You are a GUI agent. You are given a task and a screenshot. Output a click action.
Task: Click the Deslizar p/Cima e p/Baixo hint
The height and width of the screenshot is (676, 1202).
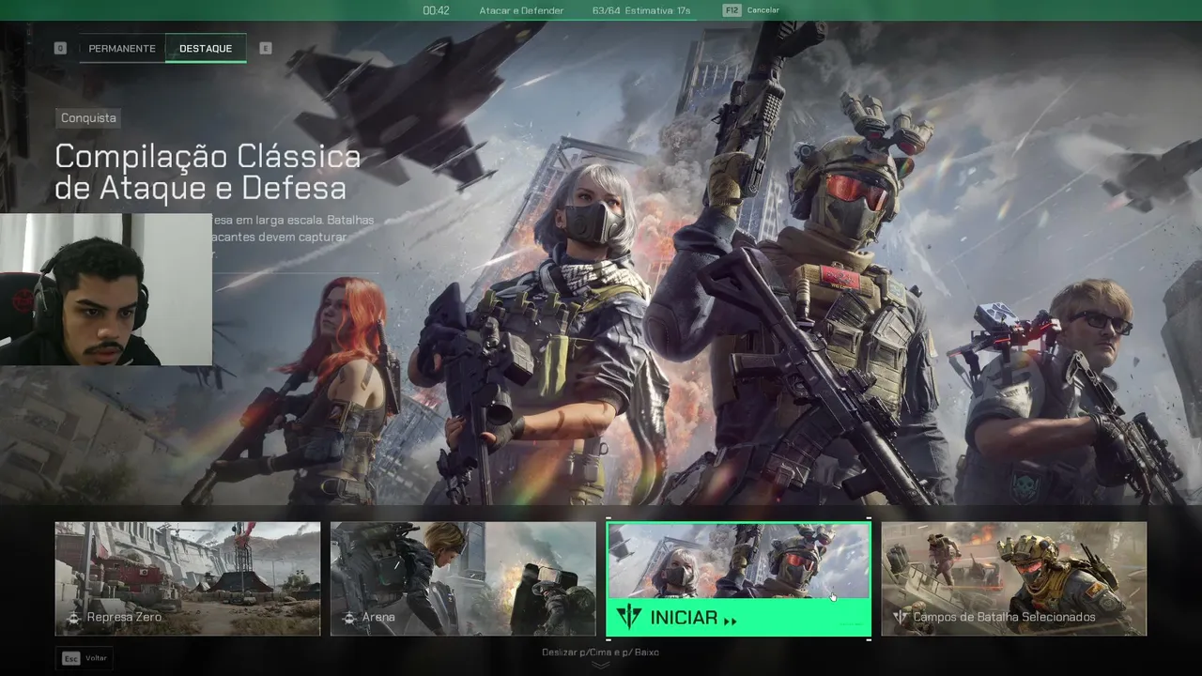coord(600,652)
